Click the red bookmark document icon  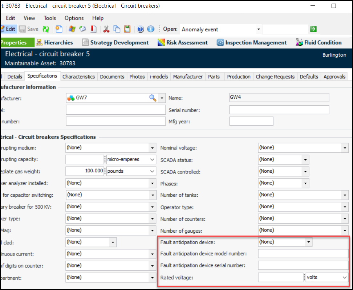(x=93, y=29)
